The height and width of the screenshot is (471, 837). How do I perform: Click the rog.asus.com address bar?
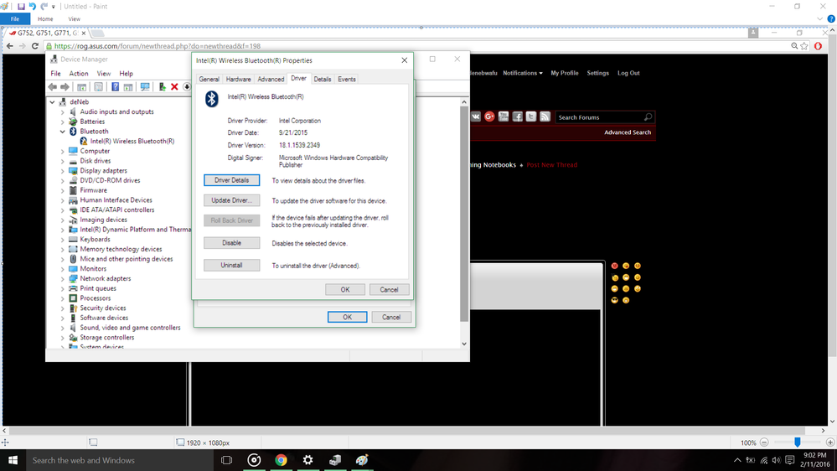416,46
